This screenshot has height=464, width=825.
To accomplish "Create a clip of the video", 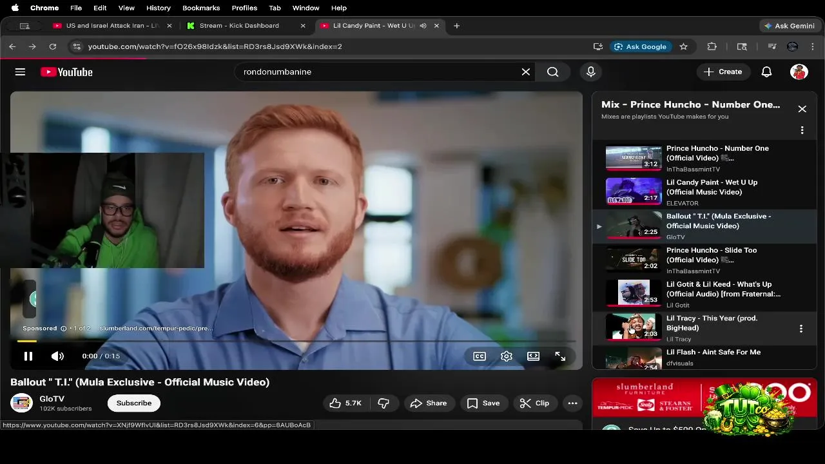I will (535, 403).
